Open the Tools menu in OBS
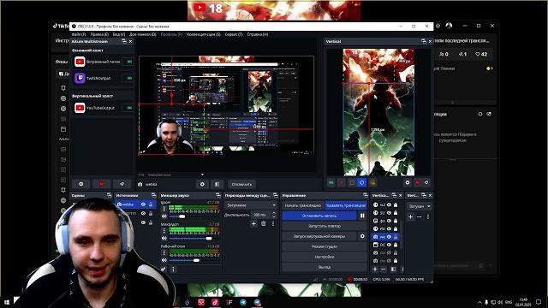The width and height of the screenshot is (548, 308). point(234,34)
